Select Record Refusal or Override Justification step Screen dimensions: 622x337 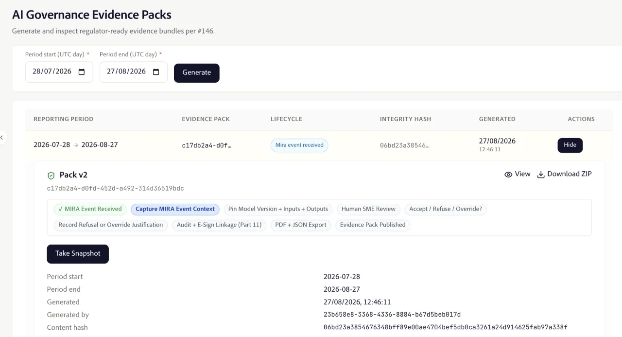point(111,225)
